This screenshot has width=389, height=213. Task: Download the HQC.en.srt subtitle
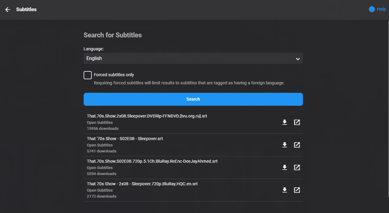285,190
